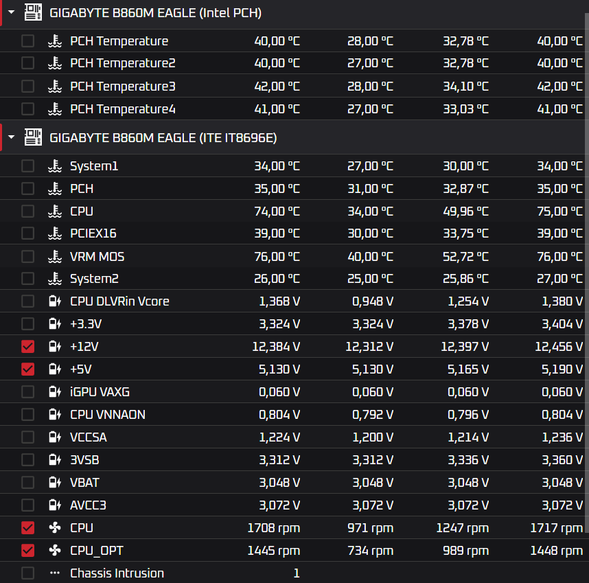Image resolution: width=589 pixels, height=583 pixels.
Task: Collapse the GIGABYTE B860M EAGLE (Intel PCH) group
Action: coord(12,12)
